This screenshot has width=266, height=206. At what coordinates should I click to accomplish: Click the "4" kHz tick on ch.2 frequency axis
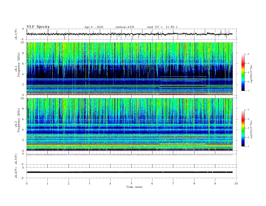[x=24, y=130]
